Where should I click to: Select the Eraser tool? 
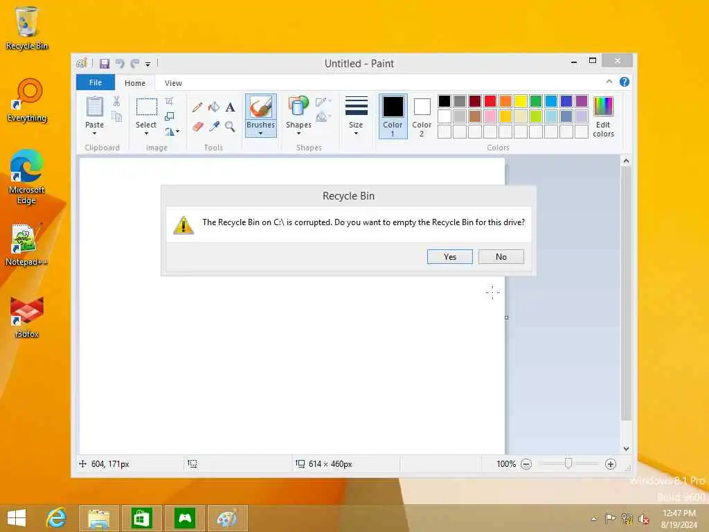pos(197,126)
